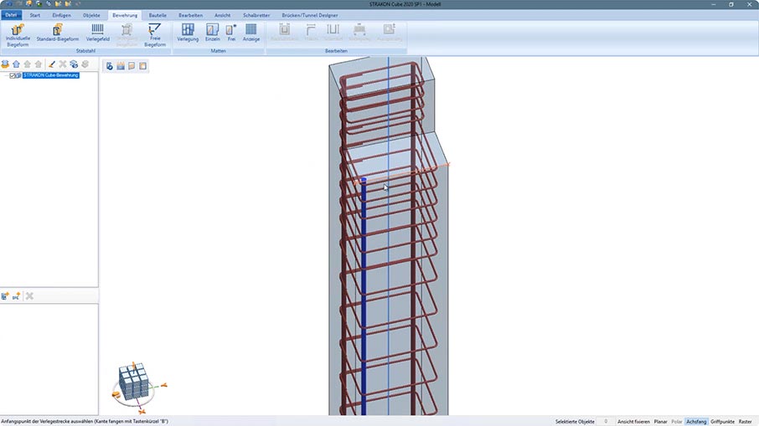759x426 pixels.
Task: Click the calendar-like icon in viewport toolbar
Action: [x=121, y=66]
